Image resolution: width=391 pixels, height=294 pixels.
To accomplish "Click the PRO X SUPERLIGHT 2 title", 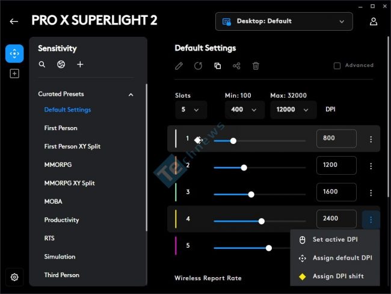I will (x=94, y=20).
